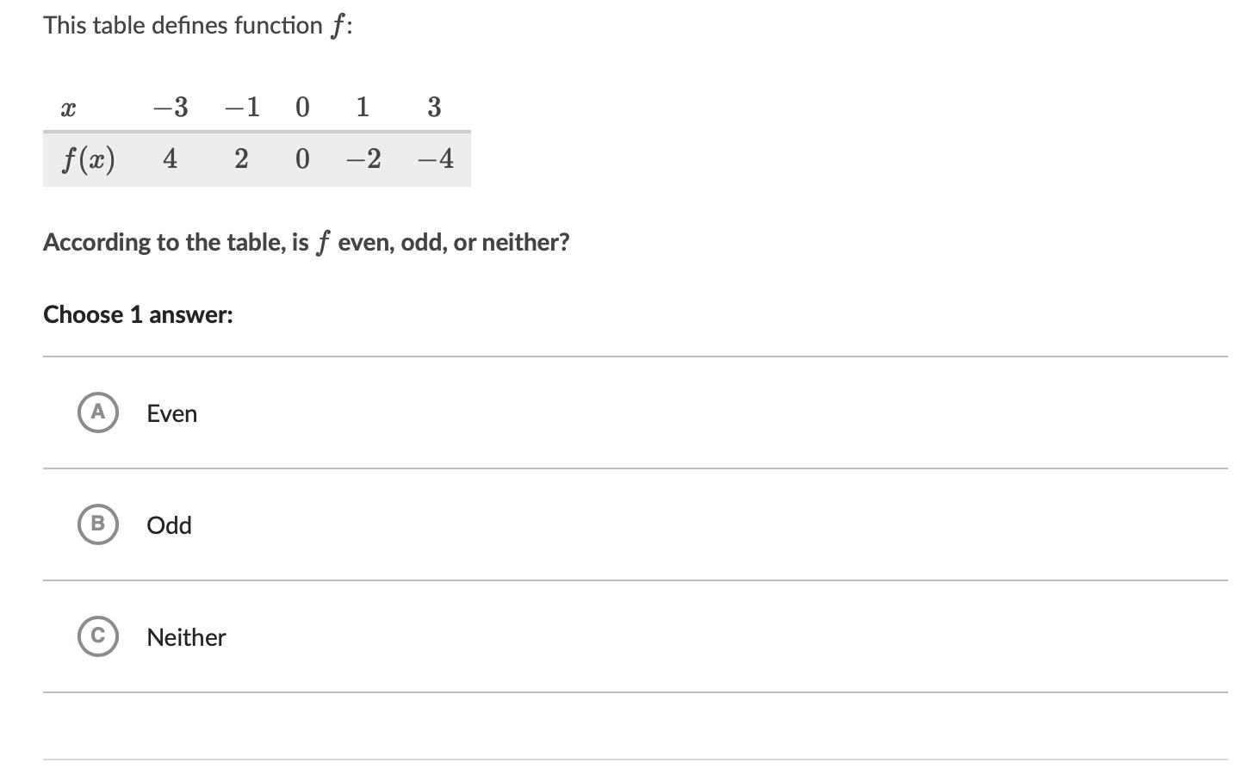Select radio button B for Odd
1235x775 pixels.
point(98,524)
